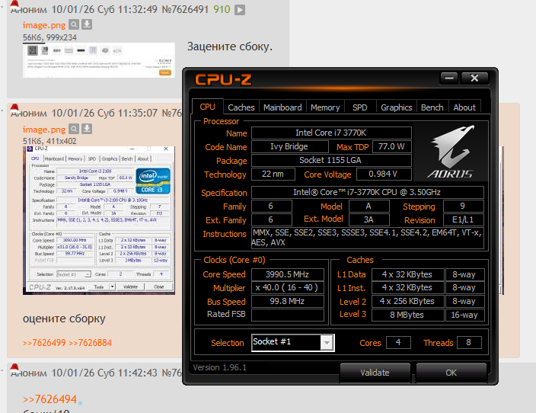
Task: Click the Intel Core i7 3770K name field
Action: tap(331, 133)
